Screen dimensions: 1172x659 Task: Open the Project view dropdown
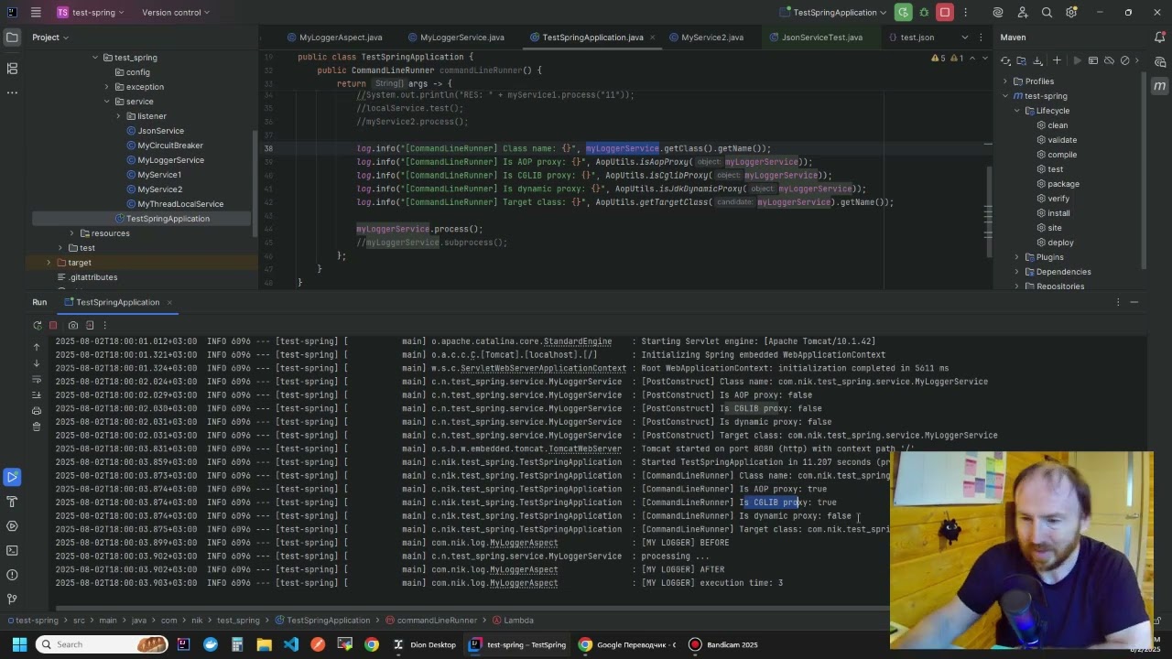coord(52,38)
